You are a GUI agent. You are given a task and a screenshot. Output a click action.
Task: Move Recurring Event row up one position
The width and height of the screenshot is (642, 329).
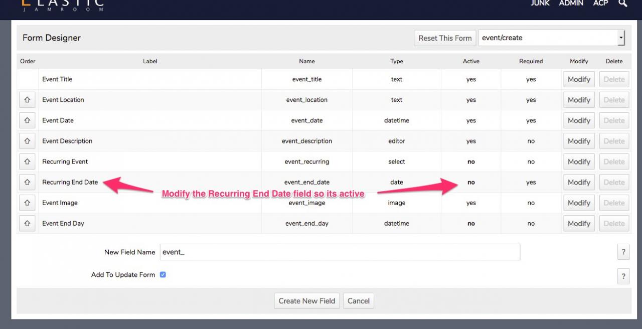(27, 161)
